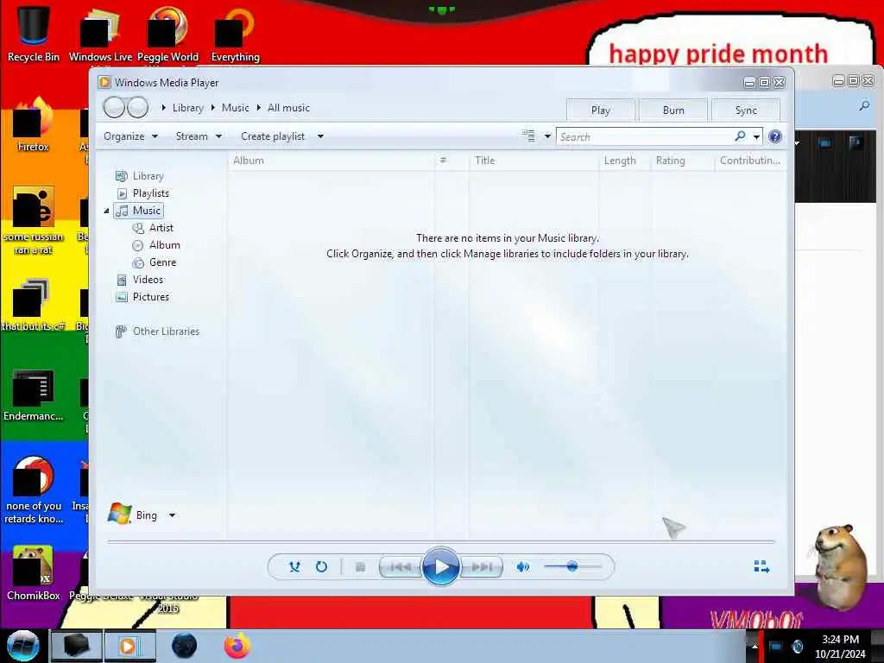Click Create playlist
The width and height of the screenshot is (884, 663).
[x=273, y=136]
